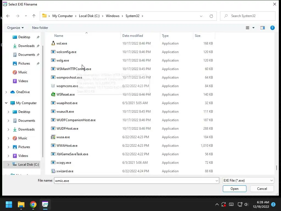This screenshot has height=211, width=281.
Task: Expand the Local Disk (C:) node
Action: 9,165
